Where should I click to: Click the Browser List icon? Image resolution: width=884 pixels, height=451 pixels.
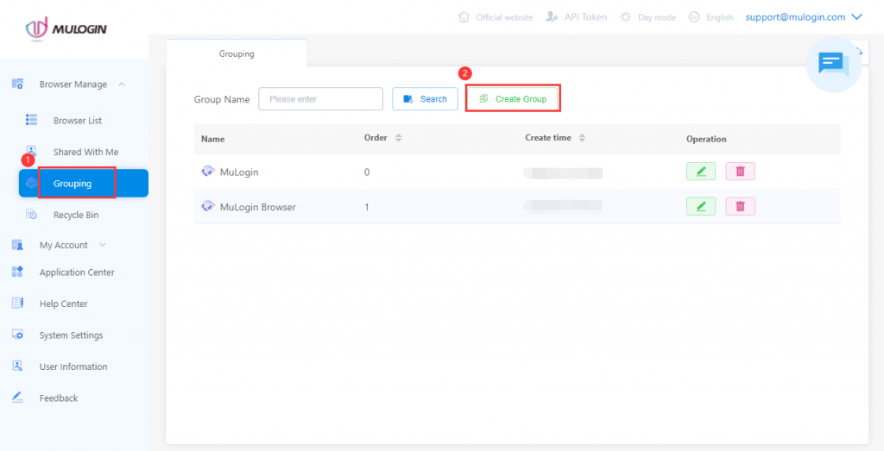click(x=32, y=120)
